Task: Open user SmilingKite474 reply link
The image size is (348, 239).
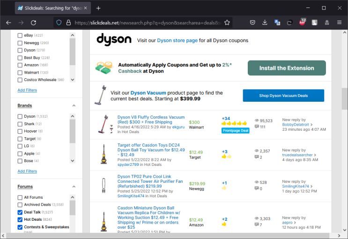Action: pos(296,186)
